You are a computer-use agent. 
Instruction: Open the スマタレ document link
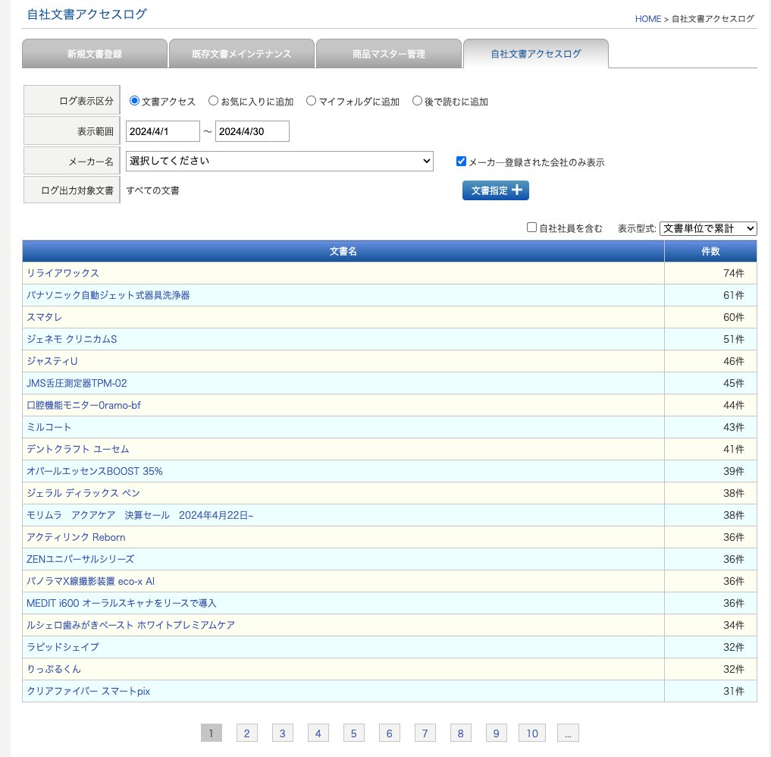click(x=44, y=317)
